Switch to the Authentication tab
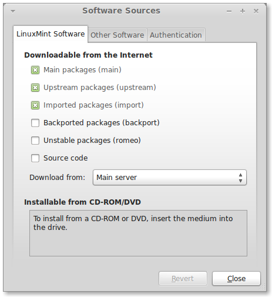The image size is (272, 297). point(176,35)
